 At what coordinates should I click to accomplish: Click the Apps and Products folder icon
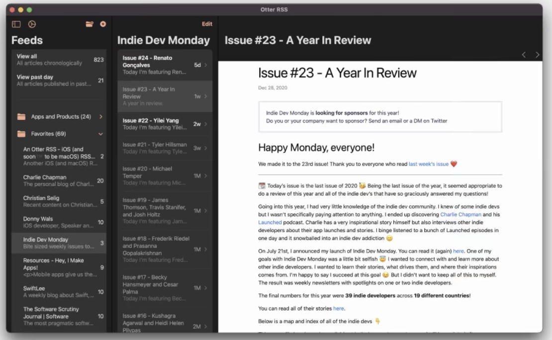[x=21, y=116]
